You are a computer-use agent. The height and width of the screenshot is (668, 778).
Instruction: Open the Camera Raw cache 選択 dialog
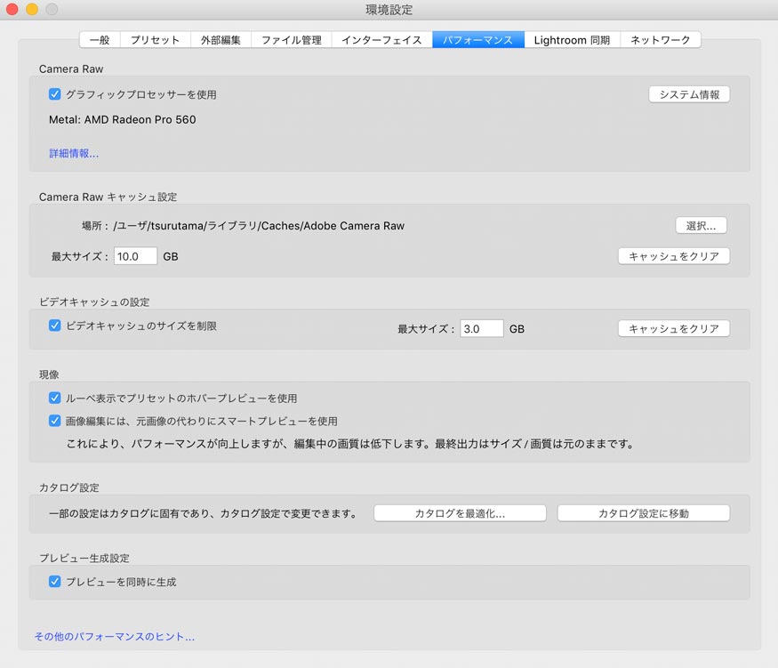[x=701, y=225]
